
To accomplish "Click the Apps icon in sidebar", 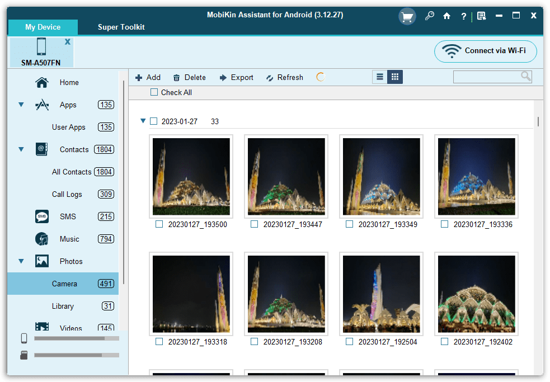I will coord(42,105).
